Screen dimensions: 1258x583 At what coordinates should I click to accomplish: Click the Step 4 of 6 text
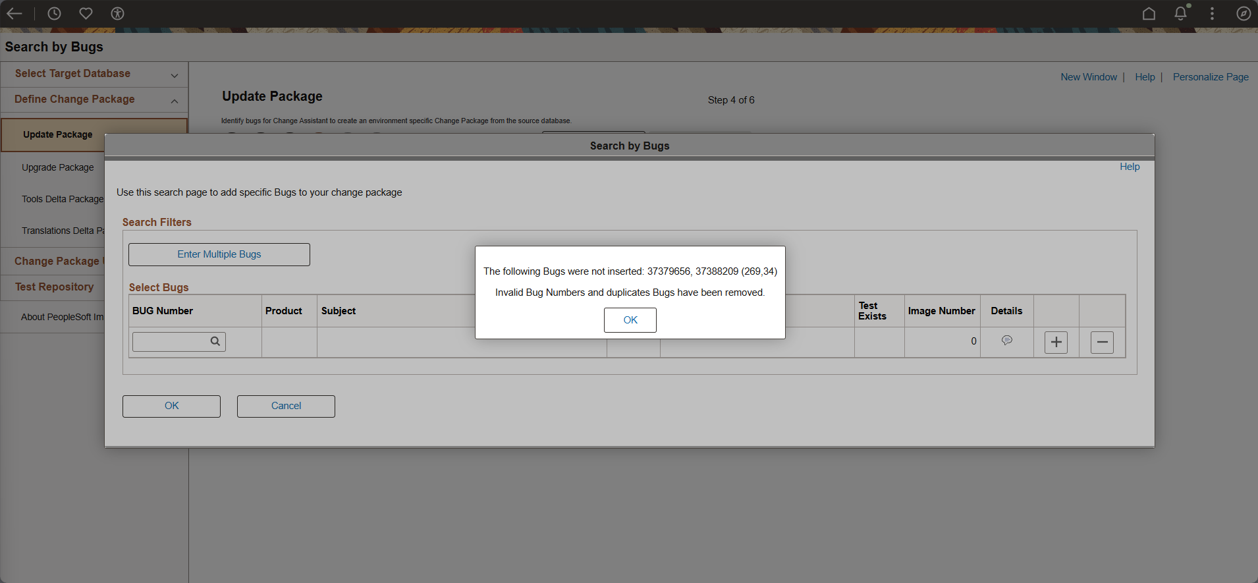[731, 100]
